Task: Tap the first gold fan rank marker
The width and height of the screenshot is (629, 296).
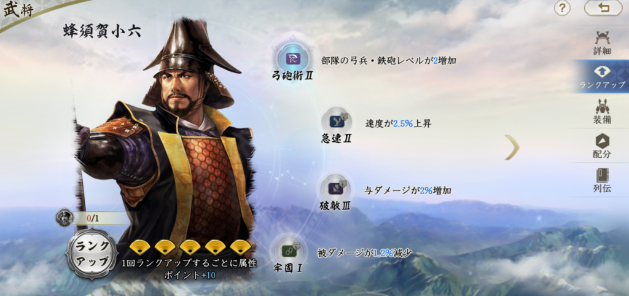Action: click(140, 247)
